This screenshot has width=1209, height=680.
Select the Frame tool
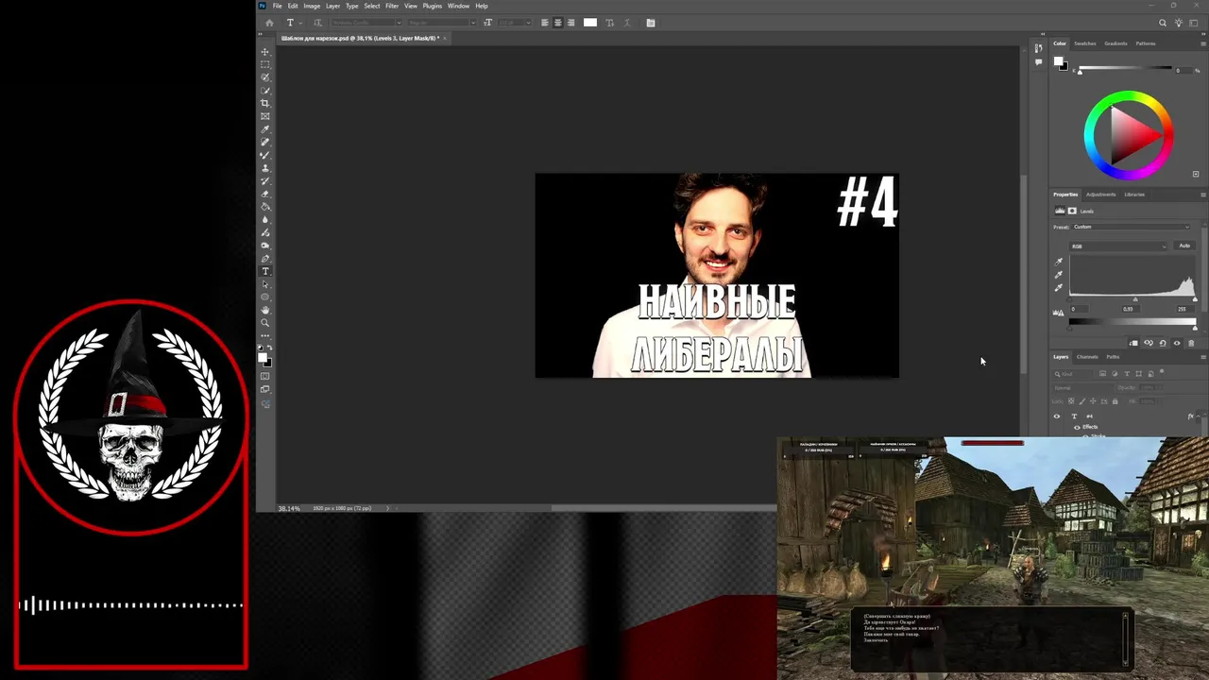[265, 116]
